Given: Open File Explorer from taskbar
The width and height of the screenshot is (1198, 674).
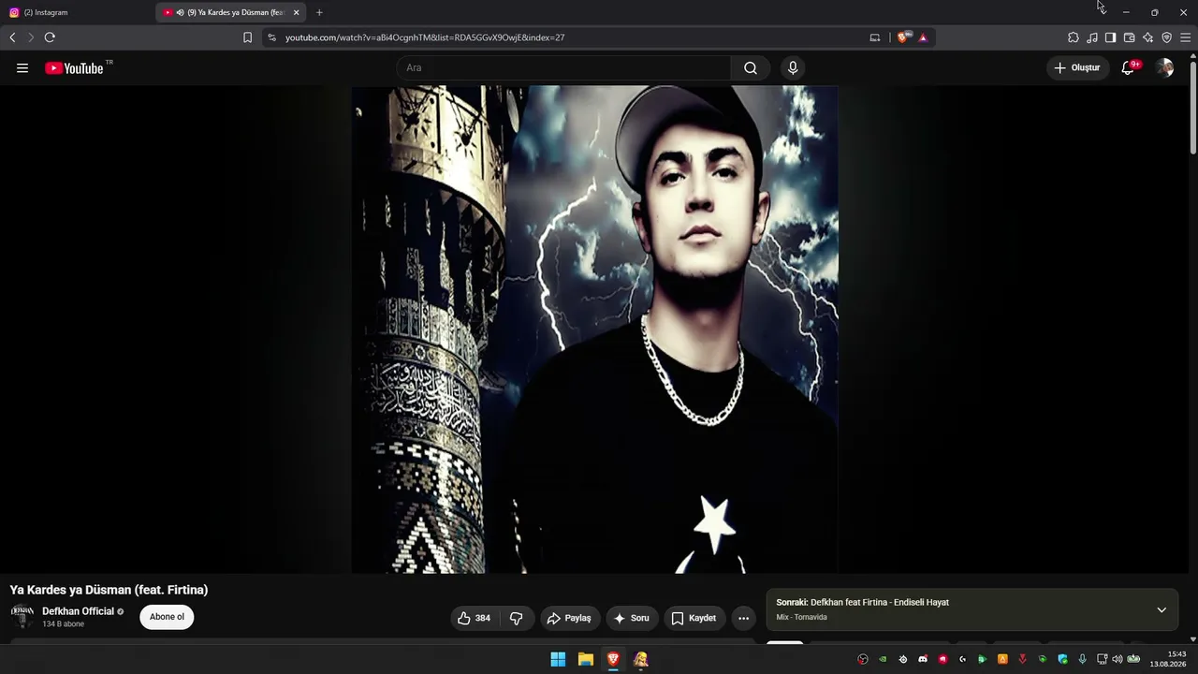Looking at the screenshot, I should tap(585, 659).
